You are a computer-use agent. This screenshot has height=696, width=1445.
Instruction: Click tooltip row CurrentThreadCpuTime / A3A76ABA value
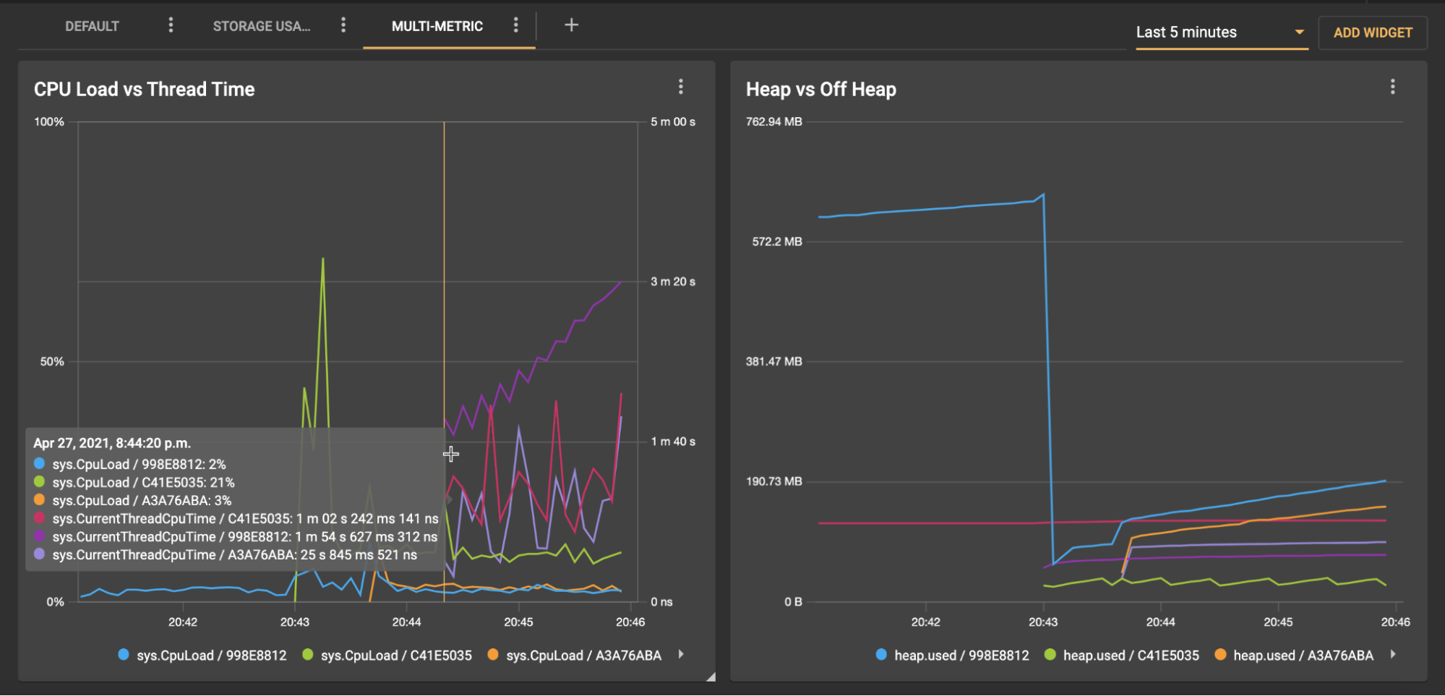(x=226, y=555)
